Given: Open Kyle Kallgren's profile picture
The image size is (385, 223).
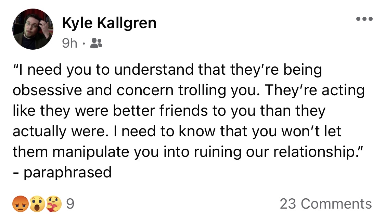Looking at the screenshot, I should coord(33,29).
